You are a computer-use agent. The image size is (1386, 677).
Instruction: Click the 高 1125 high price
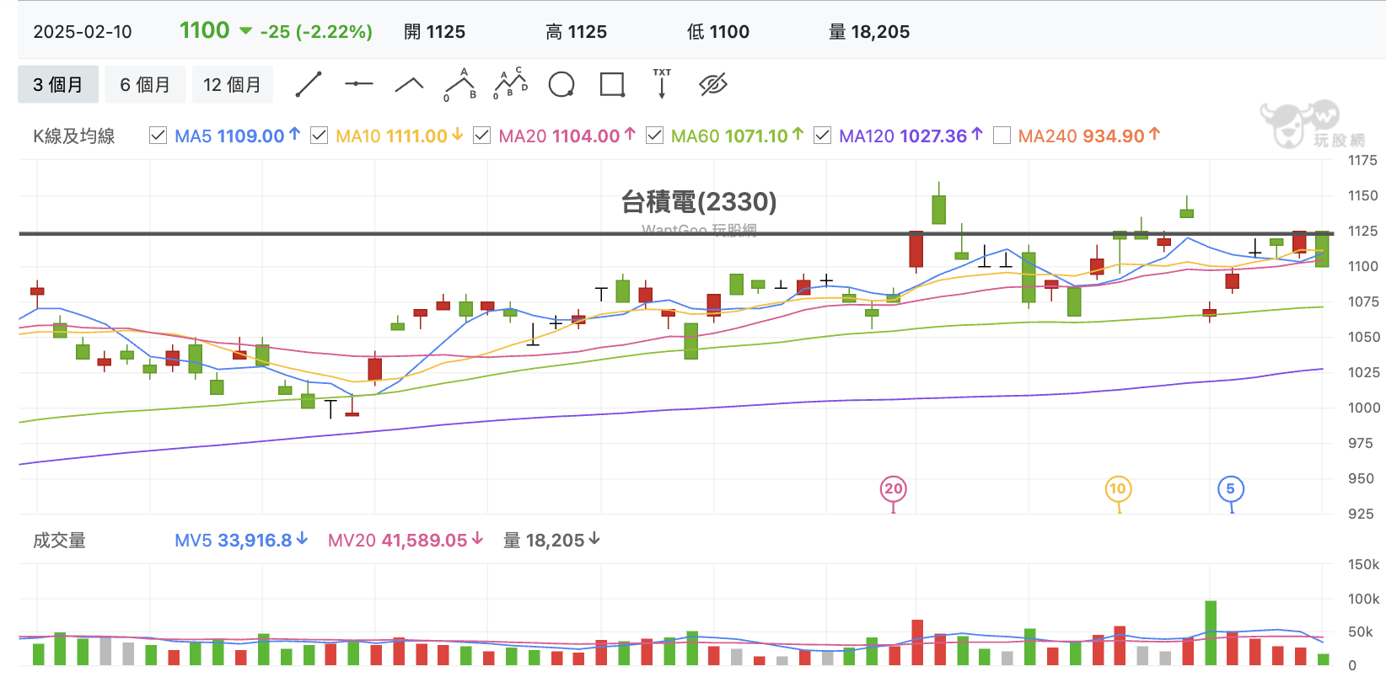click(576, 32)
